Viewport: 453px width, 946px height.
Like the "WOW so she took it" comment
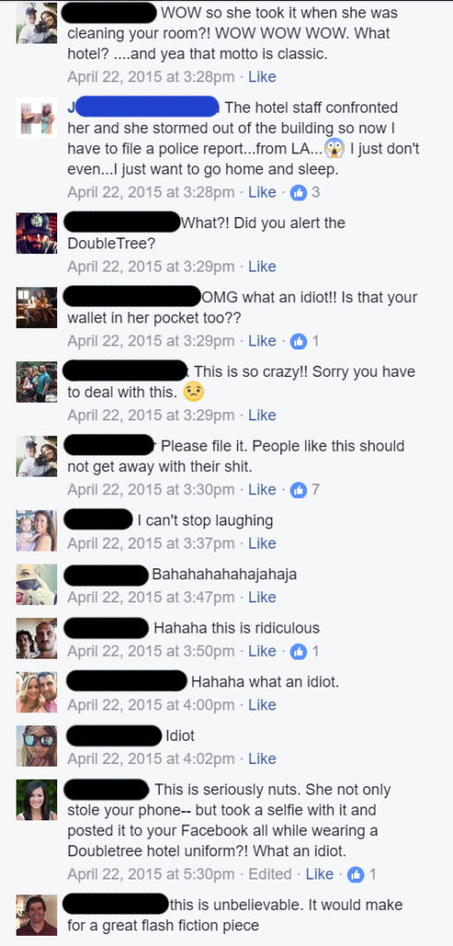click(262, 77)
